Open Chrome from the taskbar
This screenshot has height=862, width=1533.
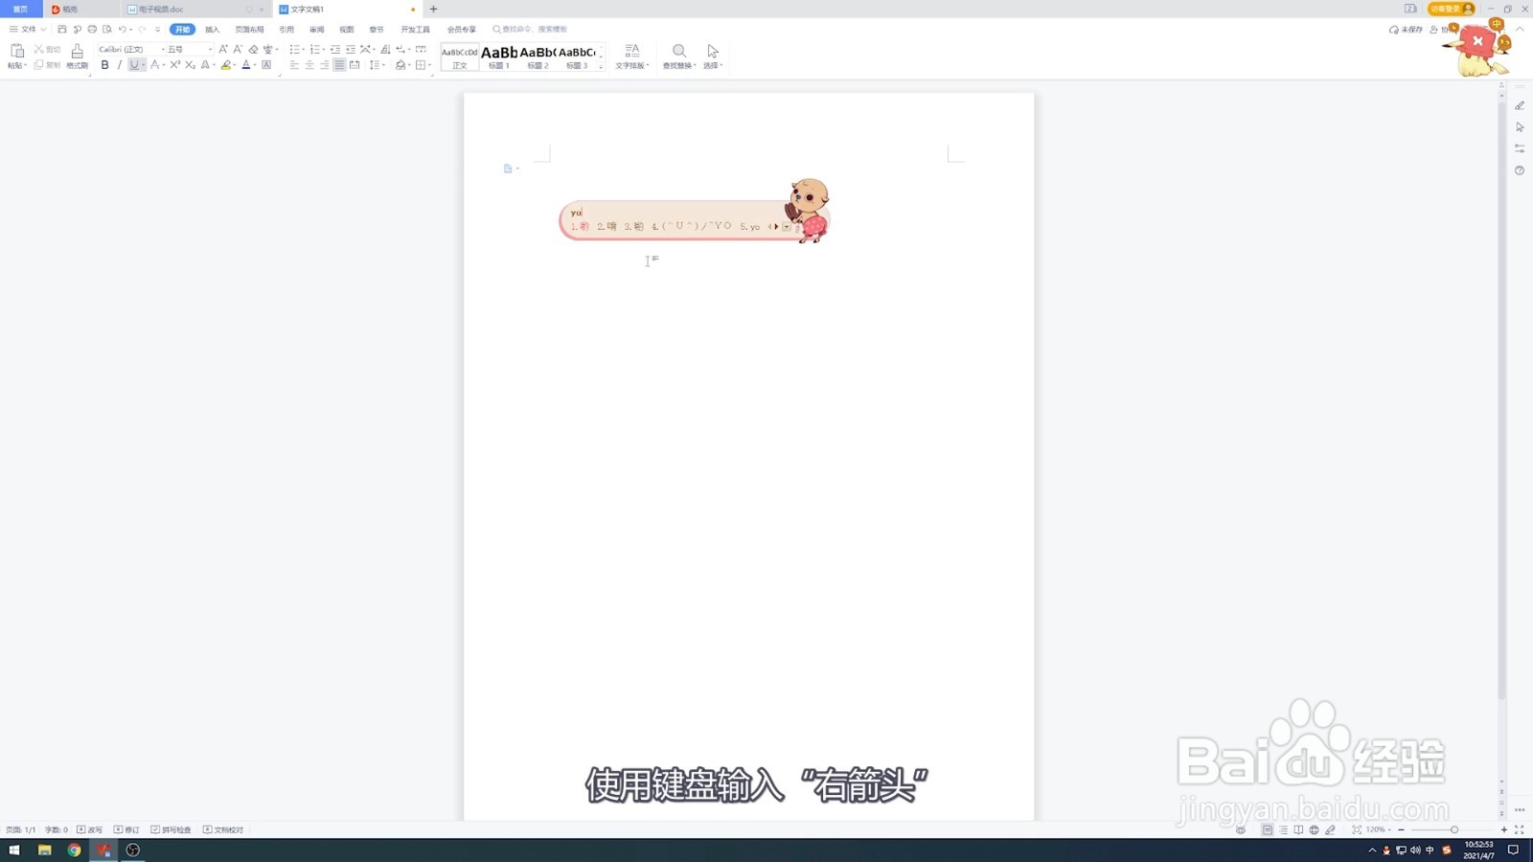point(74,850)
